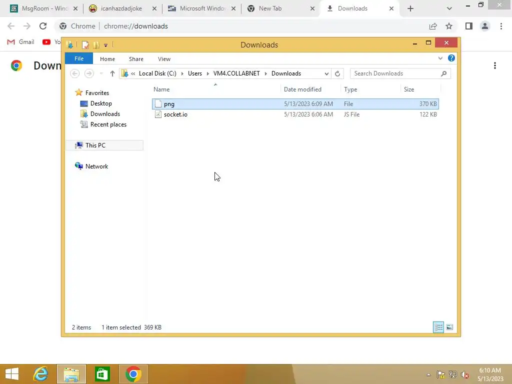Open the Customize Quick Access Toolbar dropdown arrow

(x=106, y=45)
